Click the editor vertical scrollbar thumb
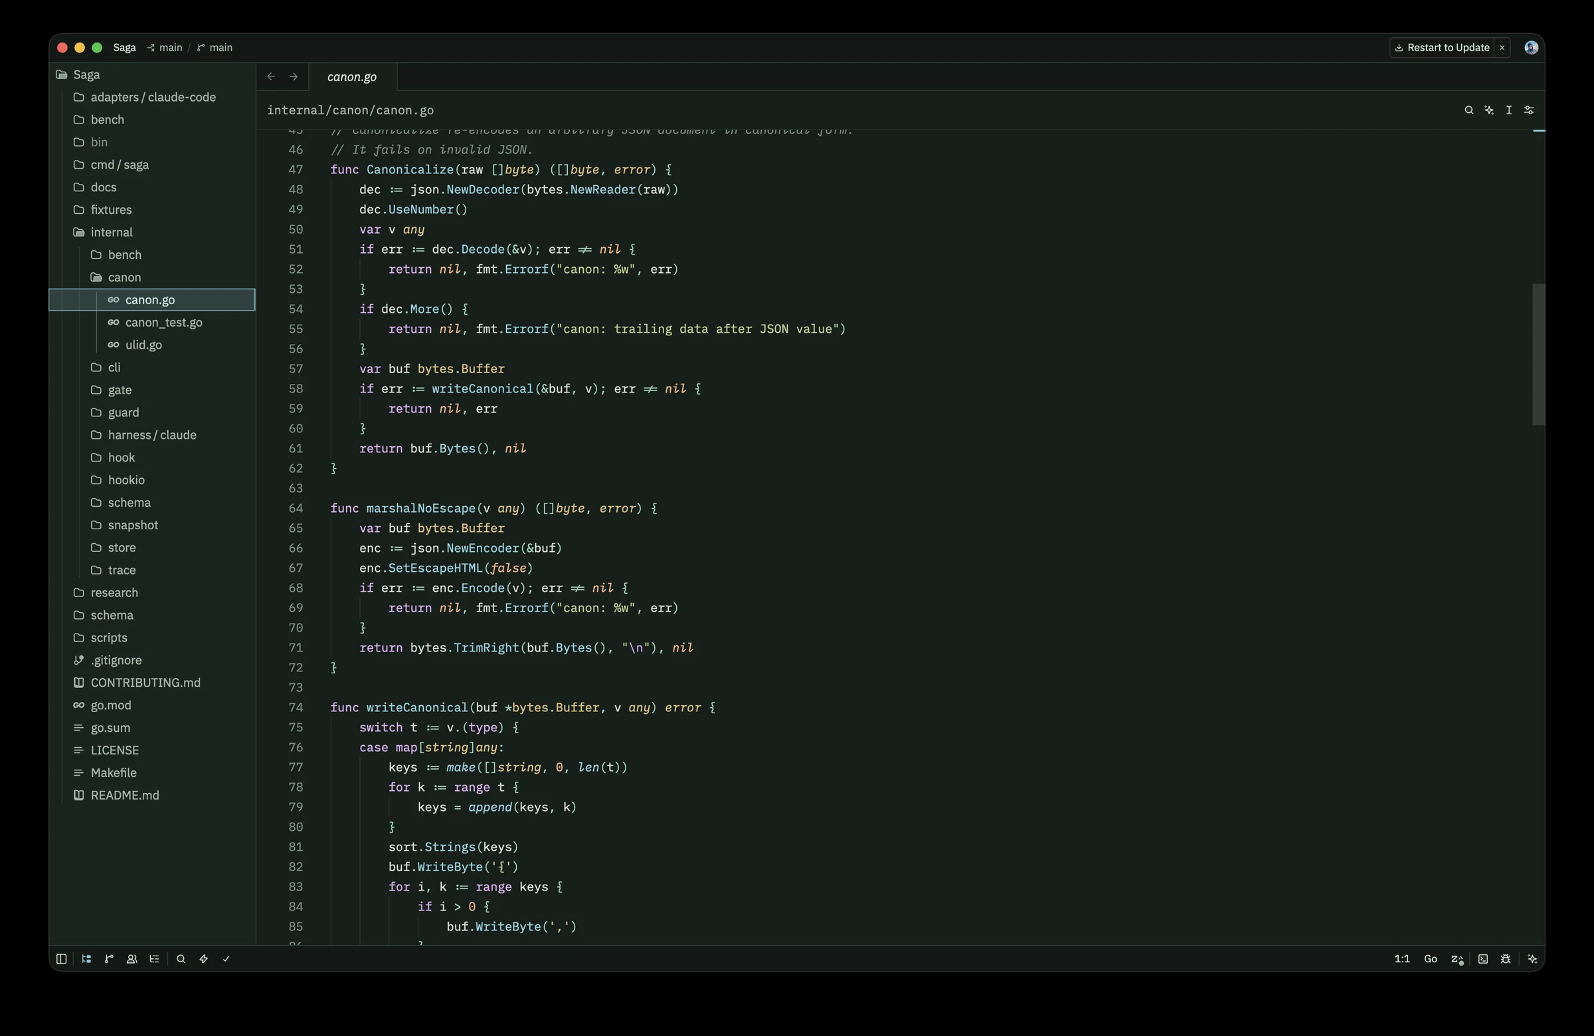 [x=1538, y=354]
